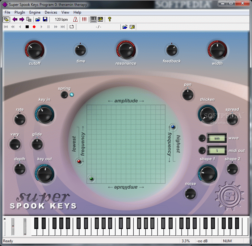Save bank with floppy disk icon
This screenshot has width=252, height=246.
(45, 19)
